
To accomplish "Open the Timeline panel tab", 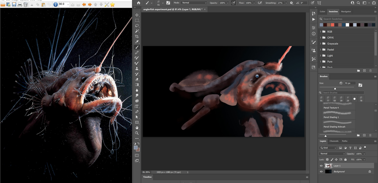I will point(147,177).
